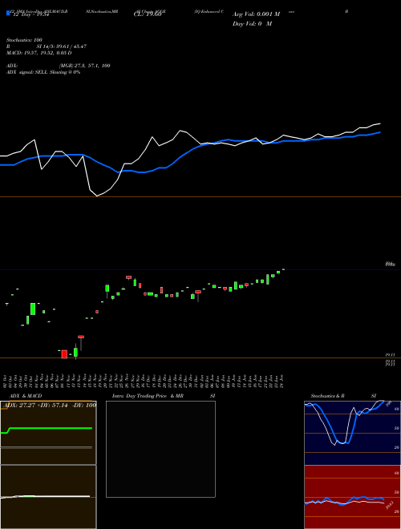Click the last date label on the x-axis
This screenshot has width=401, height=529.
[x=282, y=382]
